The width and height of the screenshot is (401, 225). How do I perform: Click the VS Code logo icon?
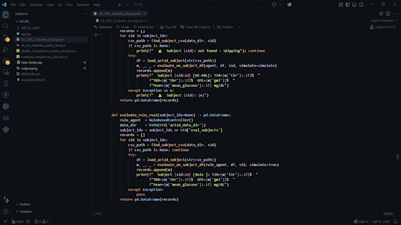pos(4,5)
